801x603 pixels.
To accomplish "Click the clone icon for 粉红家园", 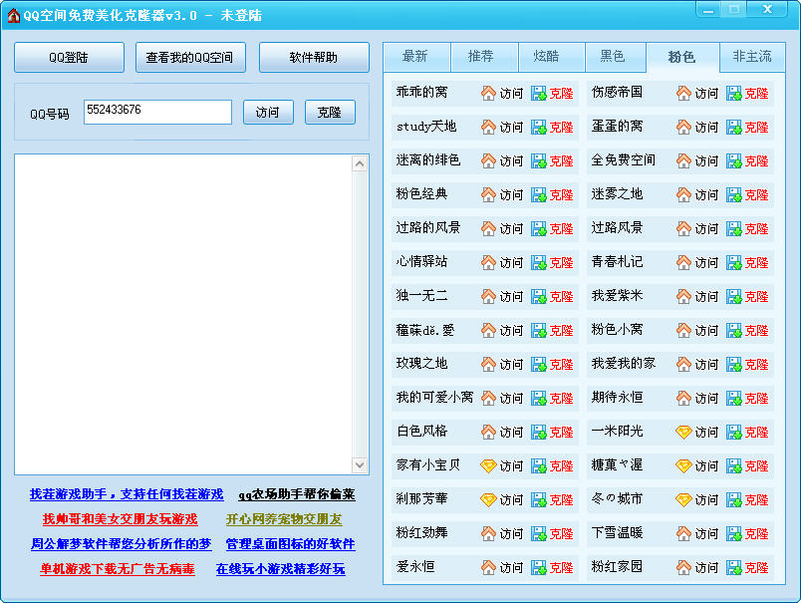I will pyautogui.click(x=733, y=567).
